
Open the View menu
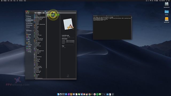(x=14, y=1)
